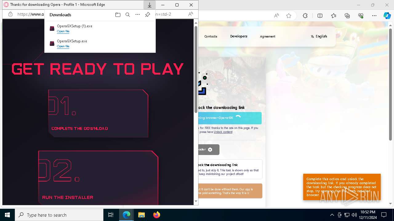This screenshot has width=394, height=221.
Task: Click the Run the Installer step card
Action: click(98, 178)
